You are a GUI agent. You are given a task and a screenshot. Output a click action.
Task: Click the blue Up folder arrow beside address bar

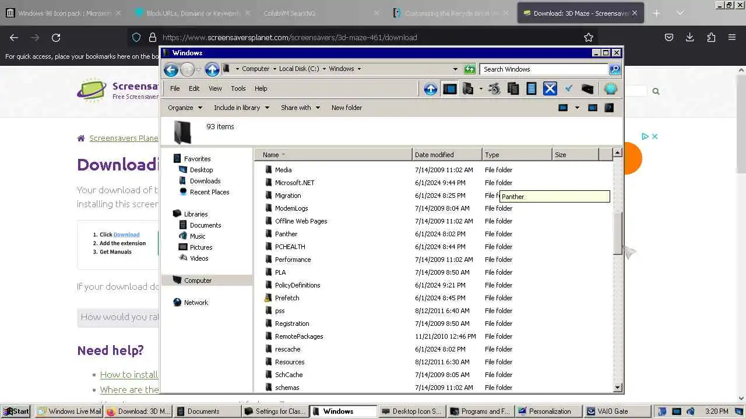click(x=212, y=70)
